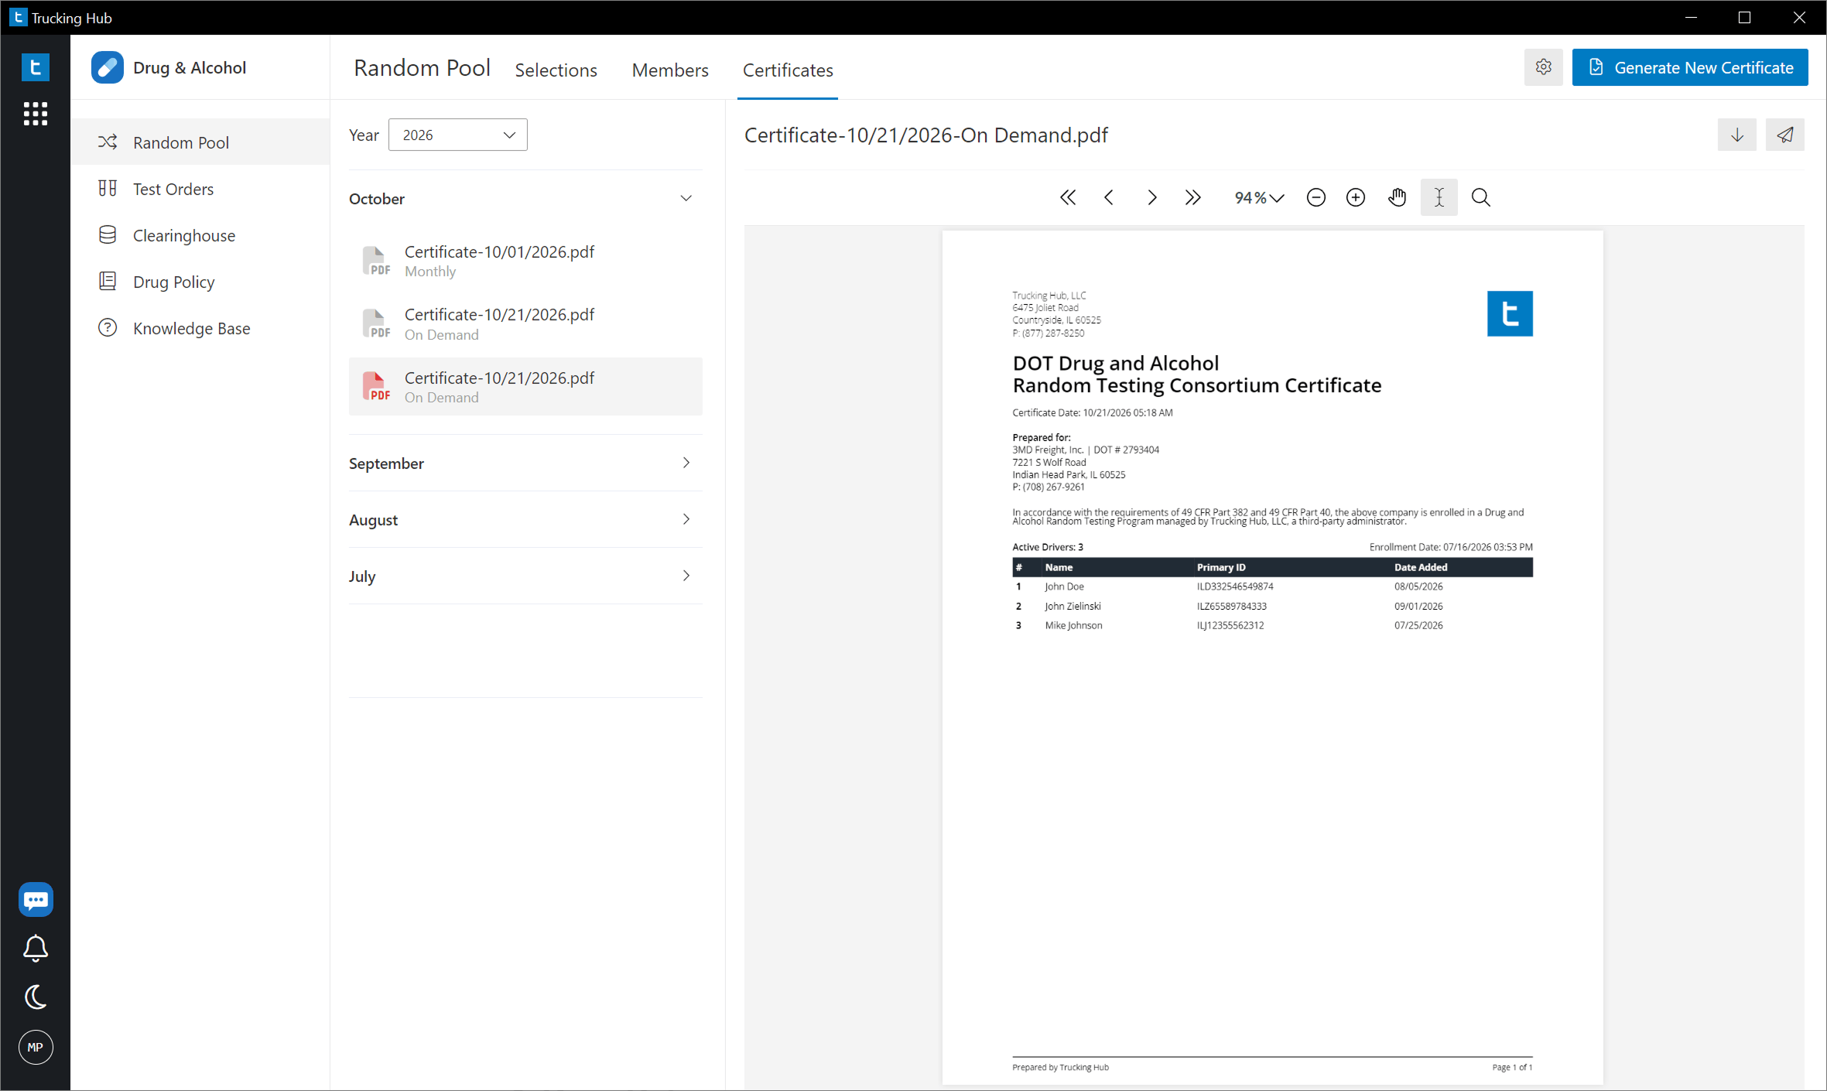Expand the July section

525,576
